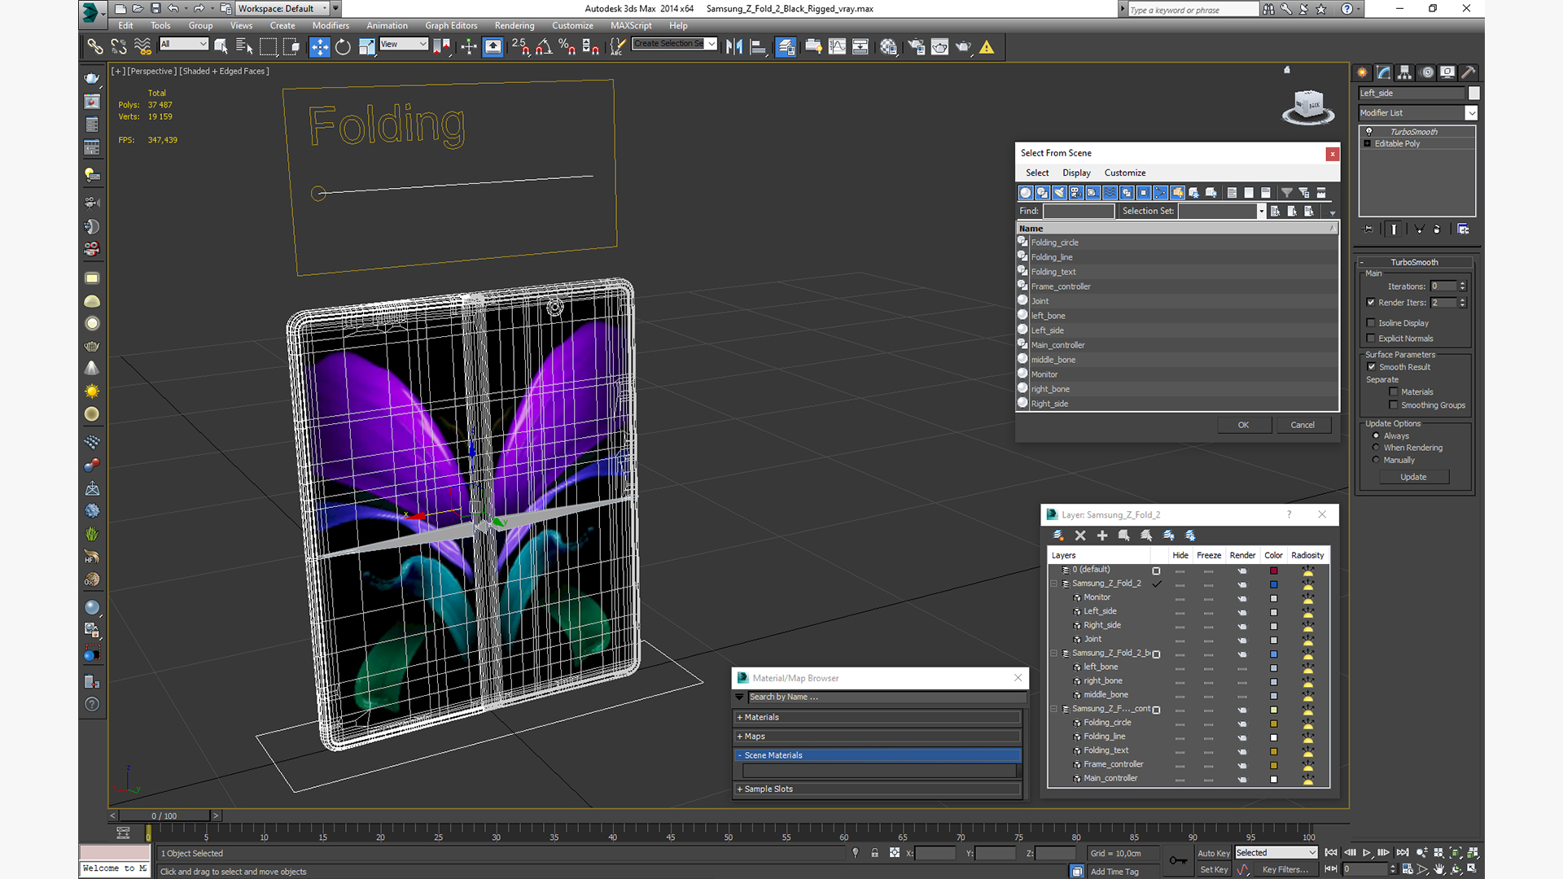Screen dimensions: 1563x879
Task: Click Create New Layer icon in Layer dialog
Action: click(x=1058, y=536)
